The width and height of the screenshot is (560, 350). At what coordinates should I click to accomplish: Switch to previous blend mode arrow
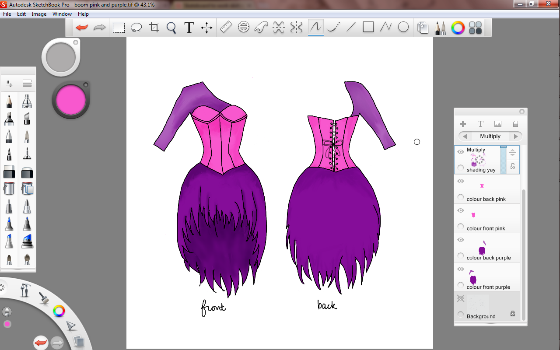[x=465, y=136]
